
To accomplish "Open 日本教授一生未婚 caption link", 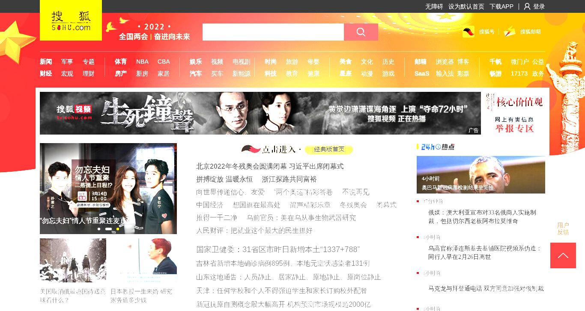I will [142, 296].
